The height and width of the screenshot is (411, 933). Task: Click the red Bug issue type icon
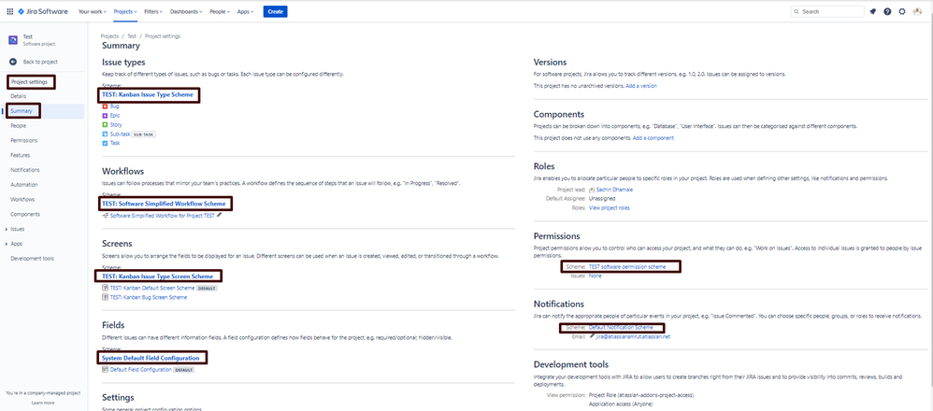click(x=105, y=106)
